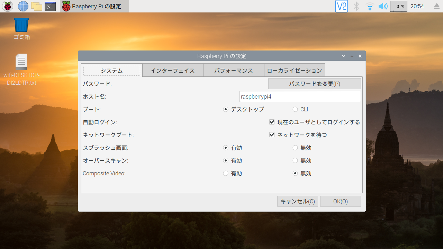Click the ブート: label
The height and width of the screenshot is (249, 443).
92,109
